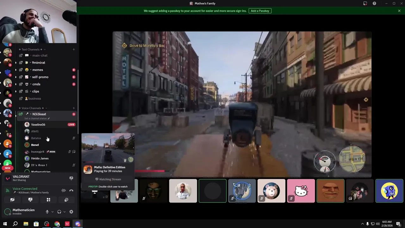Open the cmds channel
This screenshot has height=228, width=405.
47,84
